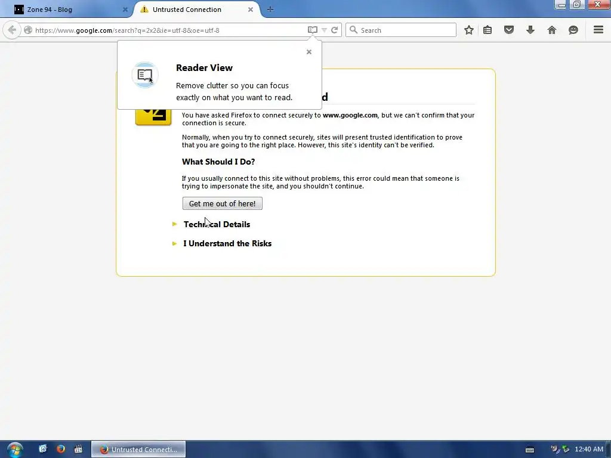This screenshot has height=458, width=611.
Task: Bookmark this page with the star
Action: [469, 30]
